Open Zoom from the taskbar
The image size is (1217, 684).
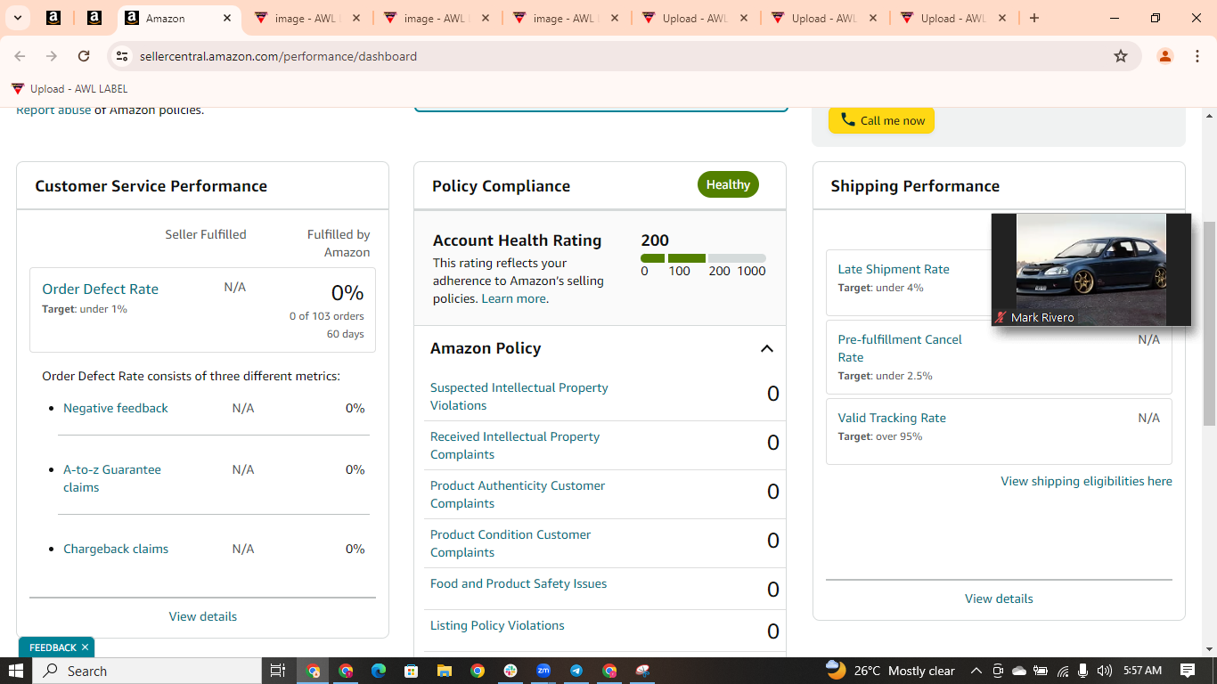[543, 671]
